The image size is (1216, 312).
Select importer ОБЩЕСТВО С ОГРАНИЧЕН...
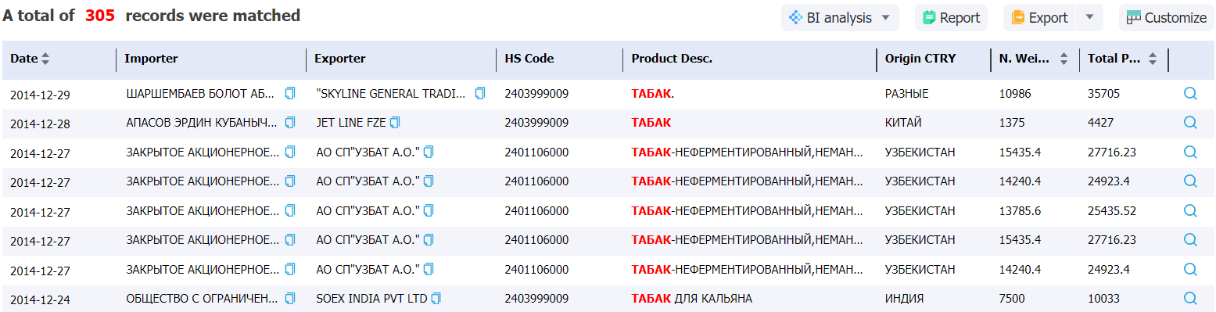click(x=202, y=298)
